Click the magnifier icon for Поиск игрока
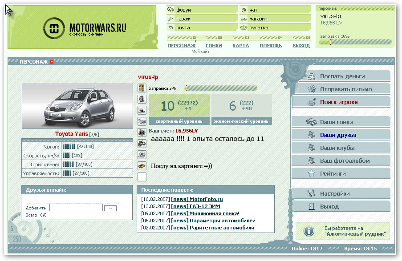402x261 pixels. click(x=312, y=102)
